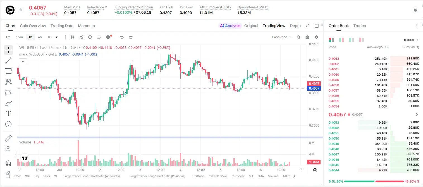Open the candlestick chart type selector

point(72,37)
